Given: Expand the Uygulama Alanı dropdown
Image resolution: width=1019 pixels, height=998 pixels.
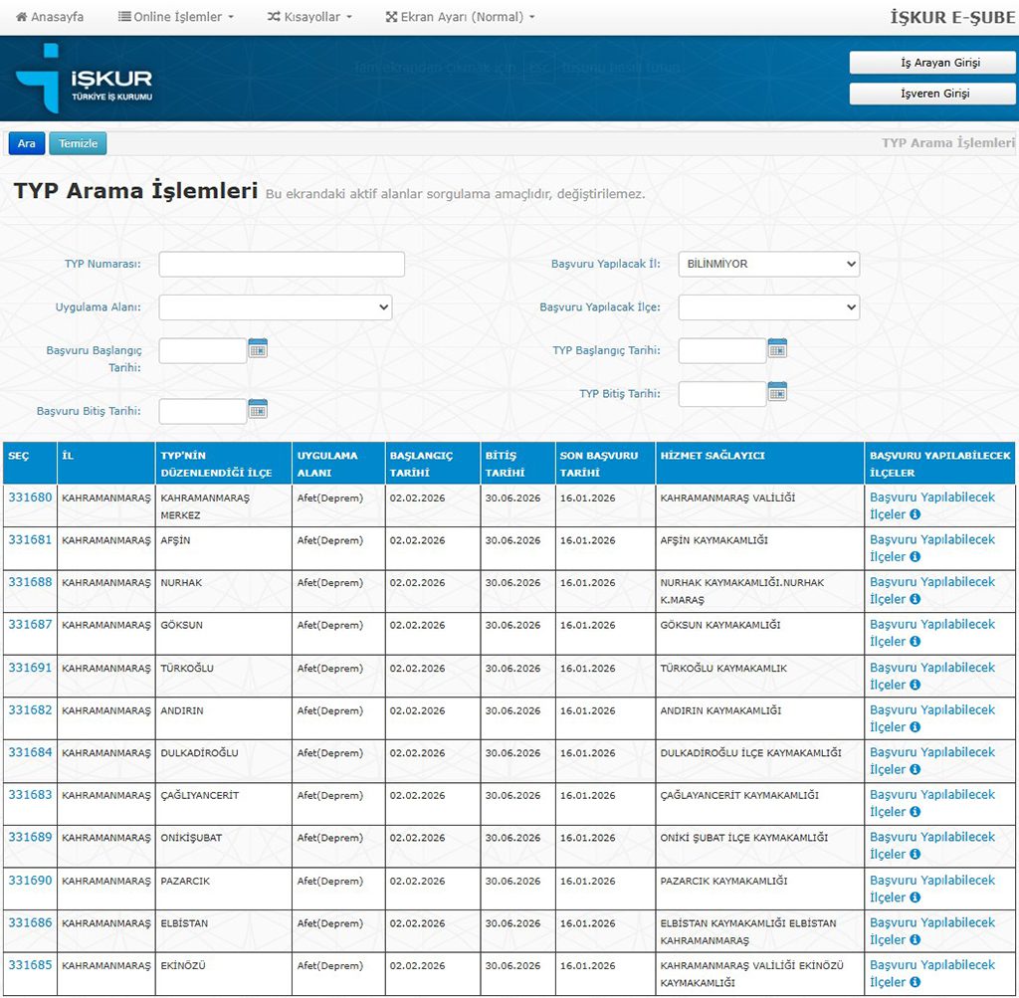Looking at the screenshot, I should click(x=276, y=307).
